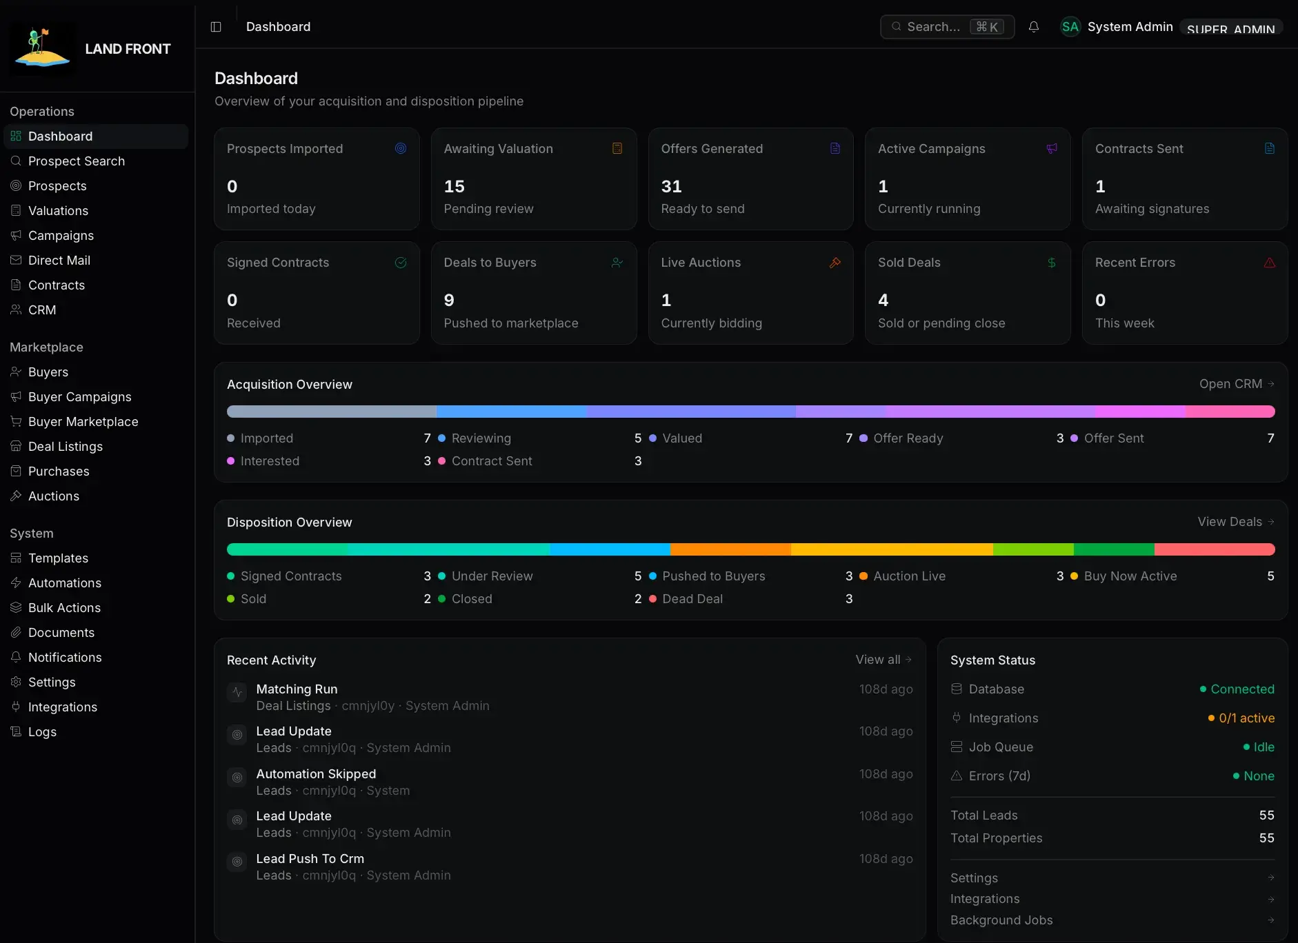
Task: Click the Integrations plug status icon
Action: click(957, 718)
